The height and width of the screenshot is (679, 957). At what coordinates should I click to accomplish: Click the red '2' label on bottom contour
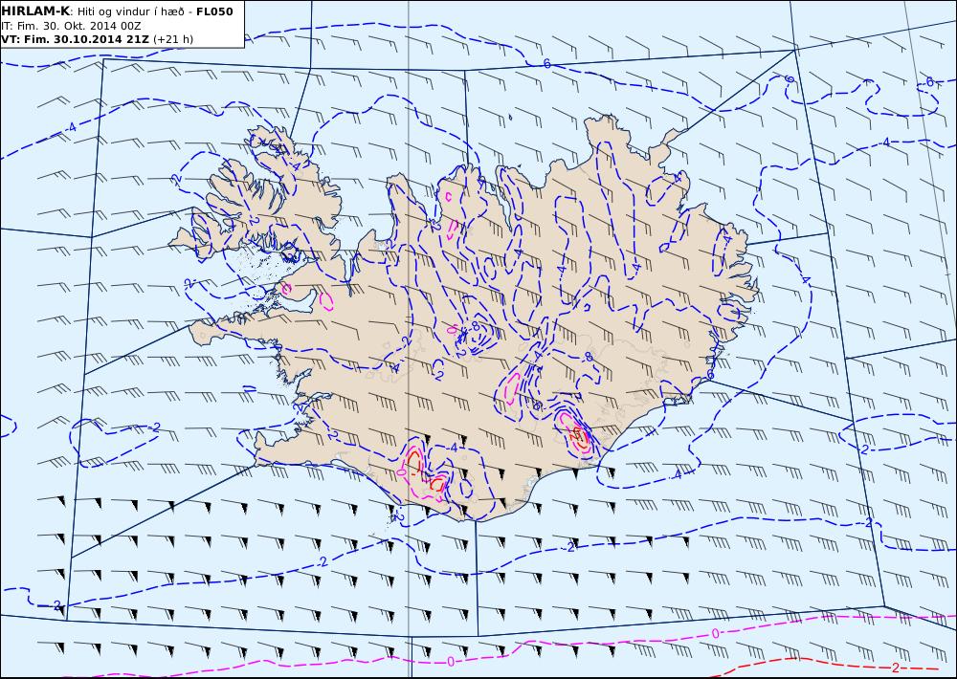click(896, 667)
